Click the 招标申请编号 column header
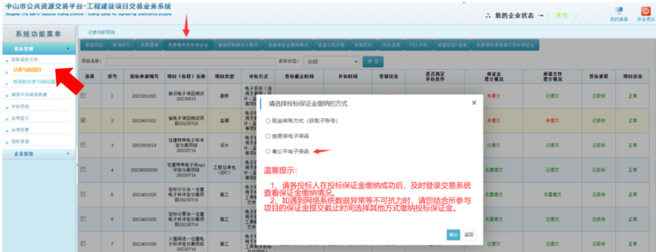Image resolution: width=656 pixels, height=252 pixels. [144, 76]
